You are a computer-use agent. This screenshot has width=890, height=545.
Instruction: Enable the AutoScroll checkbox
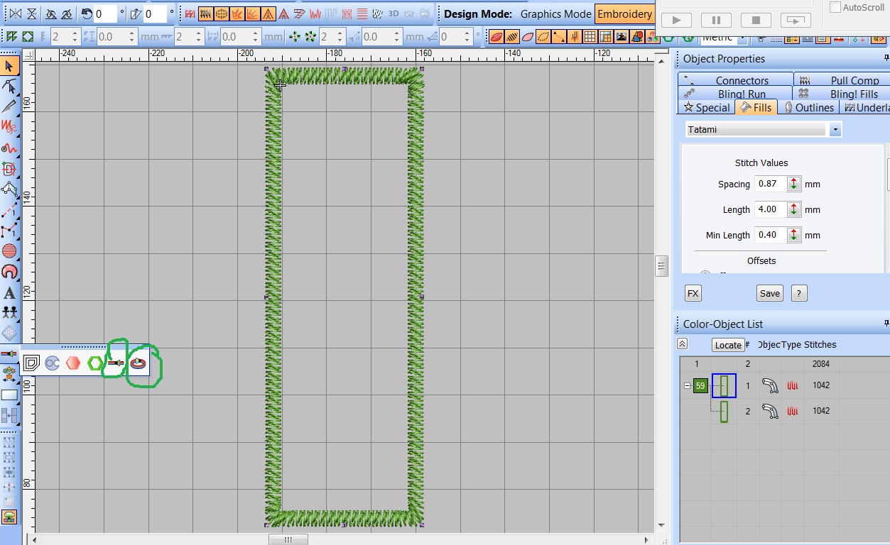point(835,7)
